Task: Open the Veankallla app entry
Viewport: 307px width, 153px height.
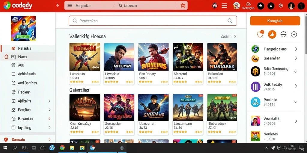Action: pyautogui.click(x=274, y=121)
